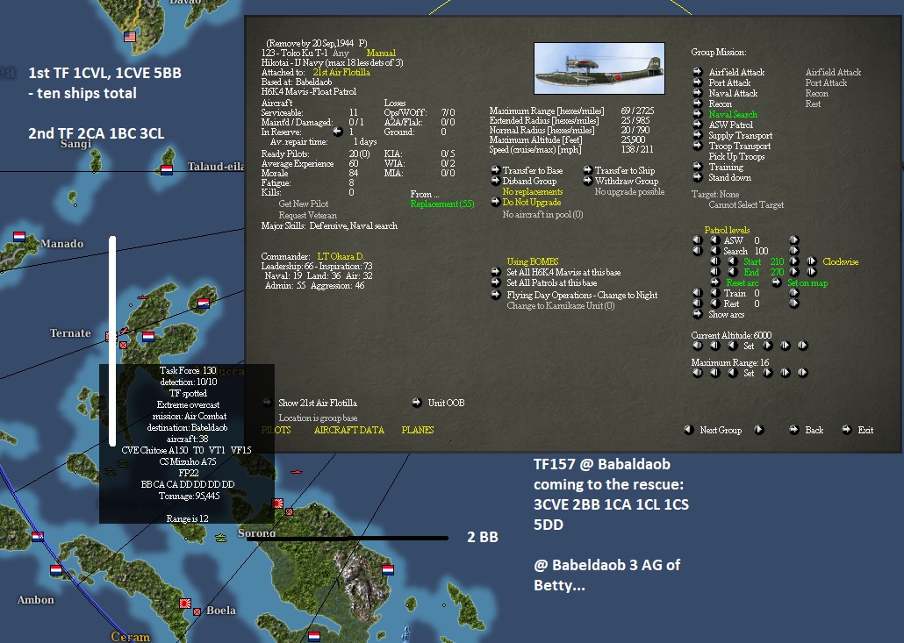Decrease ASW patrol level with single left arrow
The image size is (904, 643).
(x=715, y=239)
